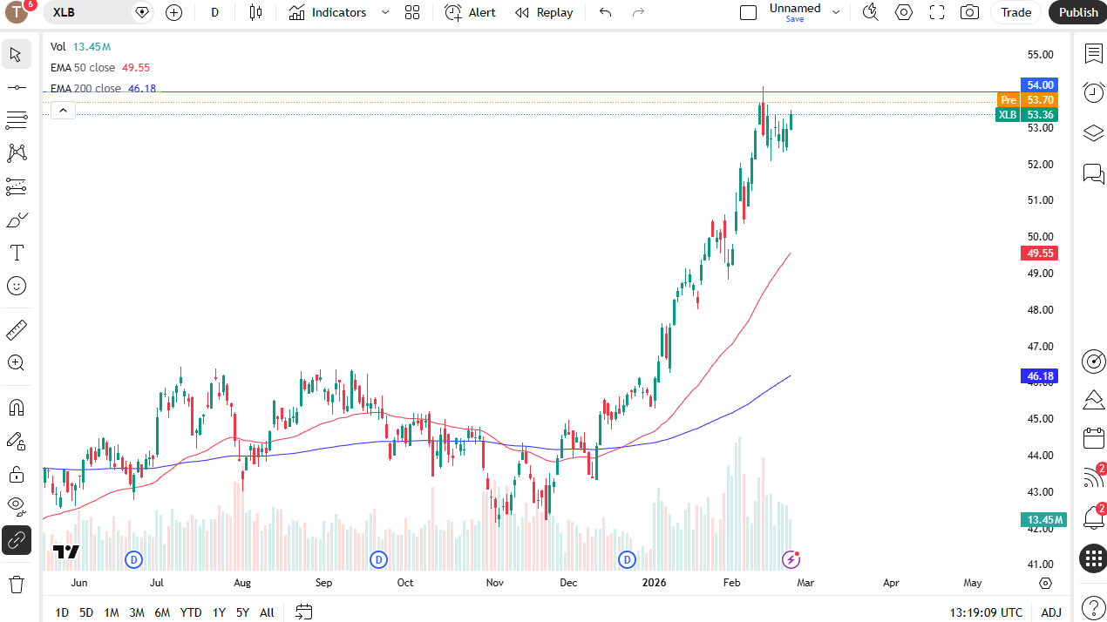Viewport: 1107px width, 622px height.
Task: Show All time range
Action: pos(267,612)
